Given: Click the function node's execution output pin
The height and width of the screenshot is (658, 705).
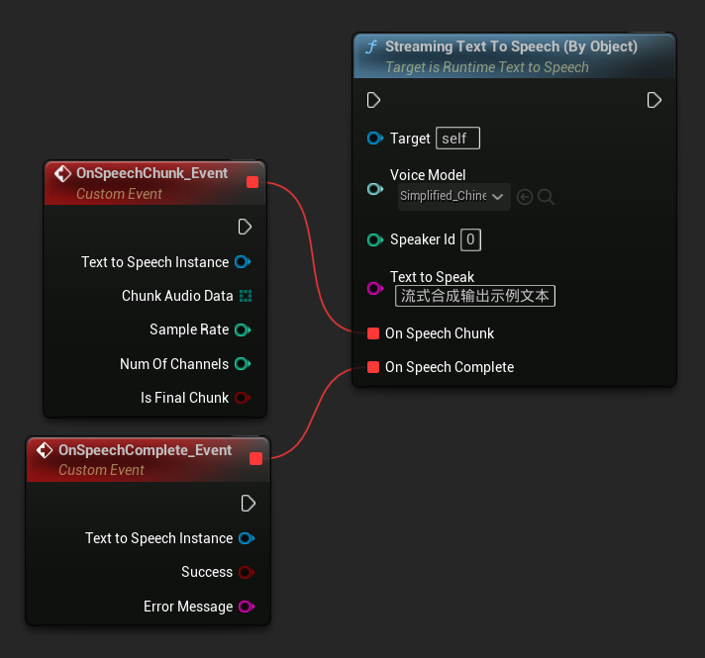Looking at the screenshot, I should (655, 100).
